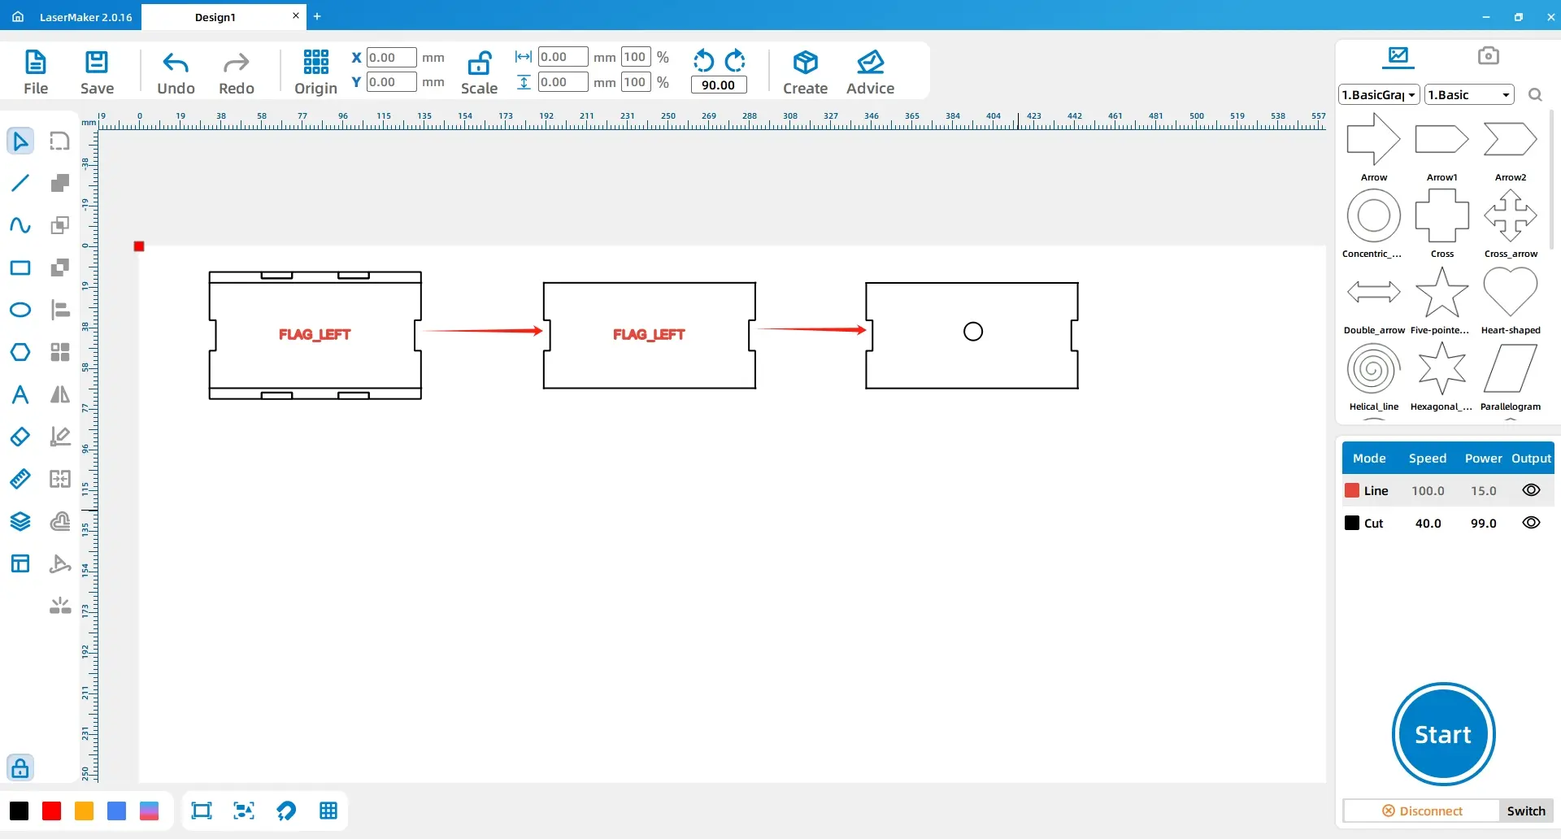1561x839 pixels.
Task: Click the Disconnect button
Action: (x=1422, y=811)
